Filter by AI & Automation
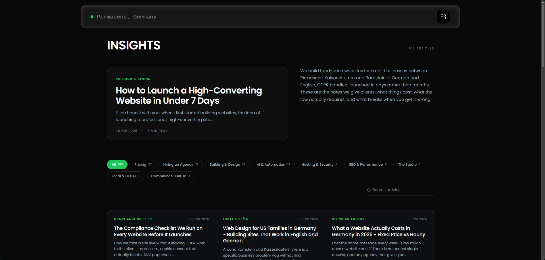 click(x=273, y=165)
